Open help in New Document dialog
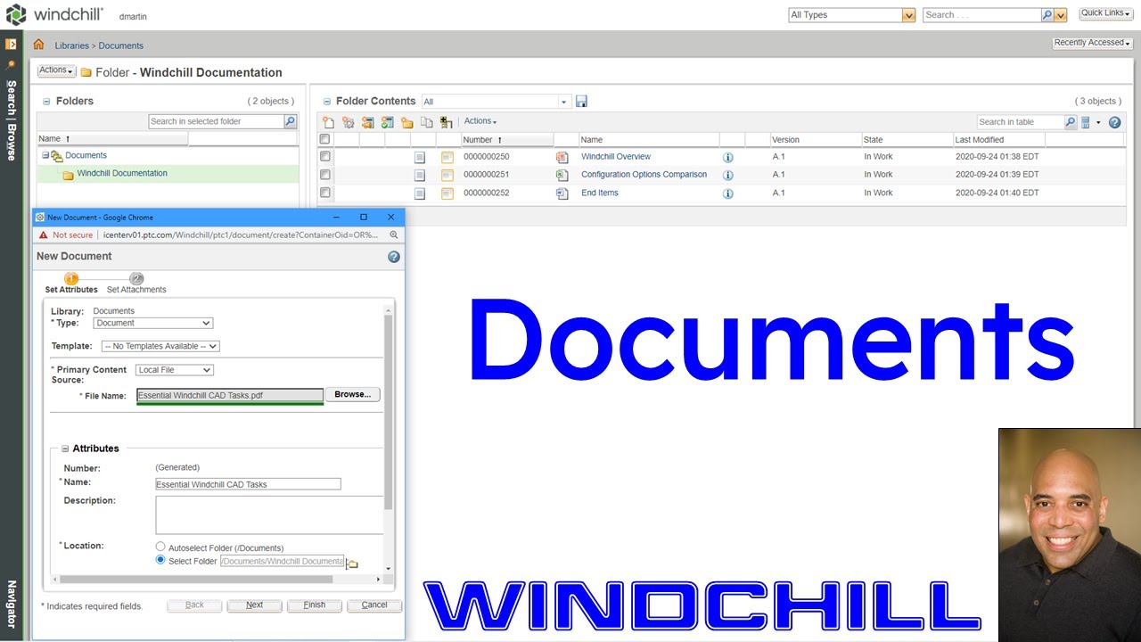 (x=394, y=257)
